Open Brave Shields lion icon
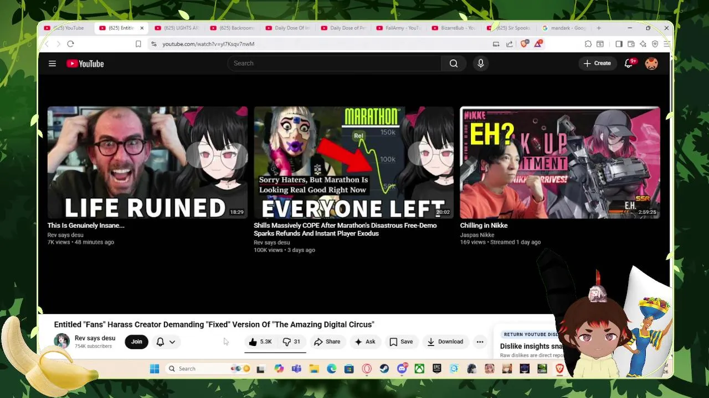 [x=524, y=44]
